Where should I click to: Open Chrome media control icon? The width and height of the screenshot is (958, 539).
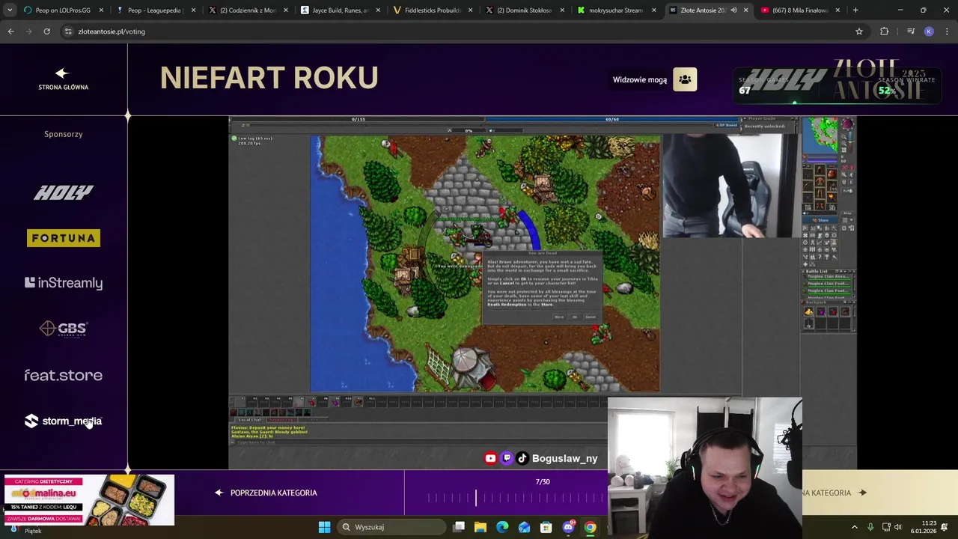(911, 31)
